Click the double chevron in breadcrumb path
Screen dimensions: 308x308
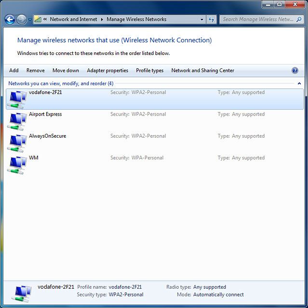45,19
